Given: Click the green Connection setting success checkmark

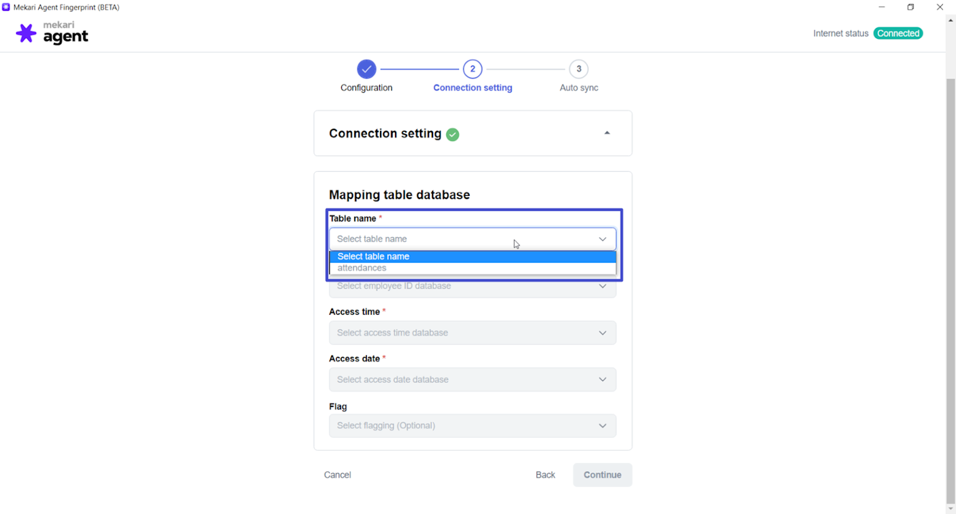Looking at the screenshot, I should click(453, 135).
